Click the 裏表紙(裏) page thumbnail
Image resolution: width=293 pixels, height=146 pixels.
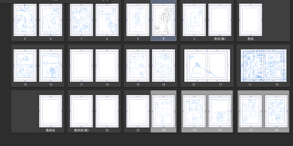(x=81, y=111)
